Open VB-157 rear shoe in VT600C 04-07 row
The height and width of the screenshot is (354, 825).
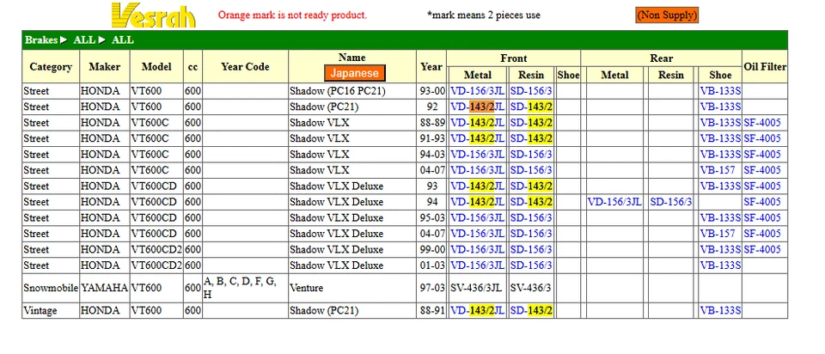click(x=717, y=170)
